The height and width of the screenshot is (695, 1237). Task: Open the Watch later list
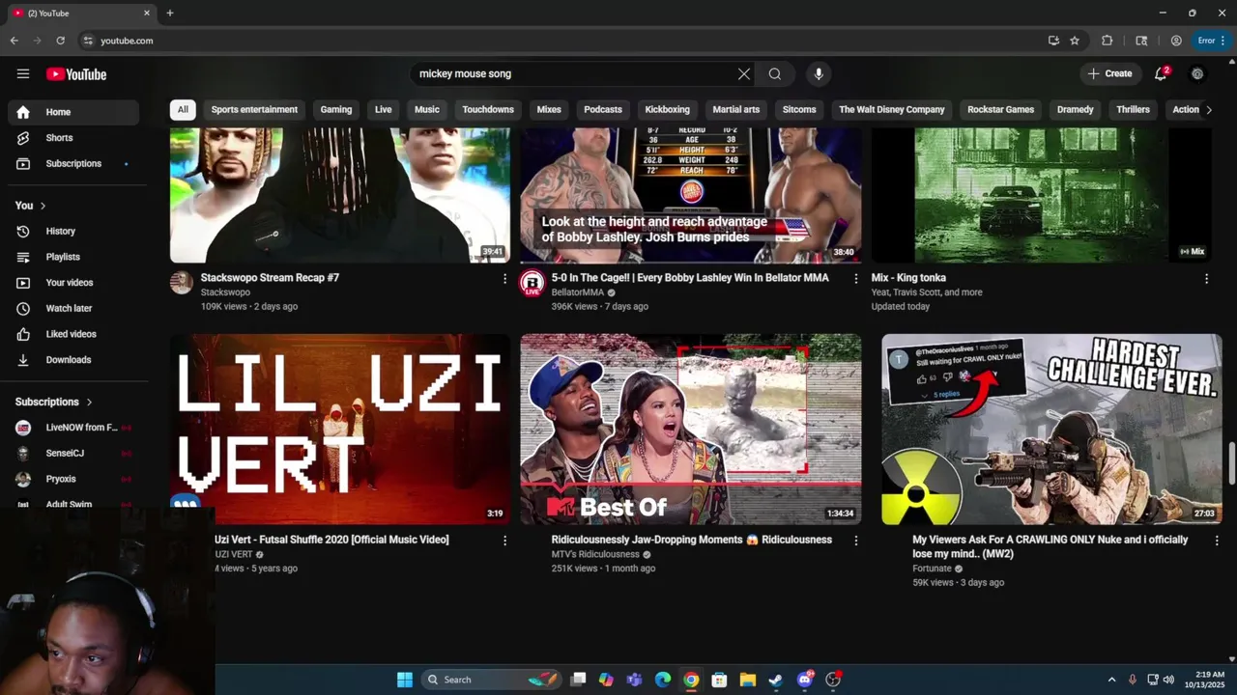pyautogui.click(x=73, y=309)
